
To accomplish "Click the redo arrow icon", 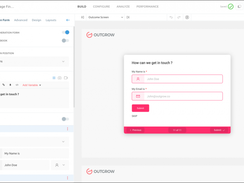I will tap(179, 17).
